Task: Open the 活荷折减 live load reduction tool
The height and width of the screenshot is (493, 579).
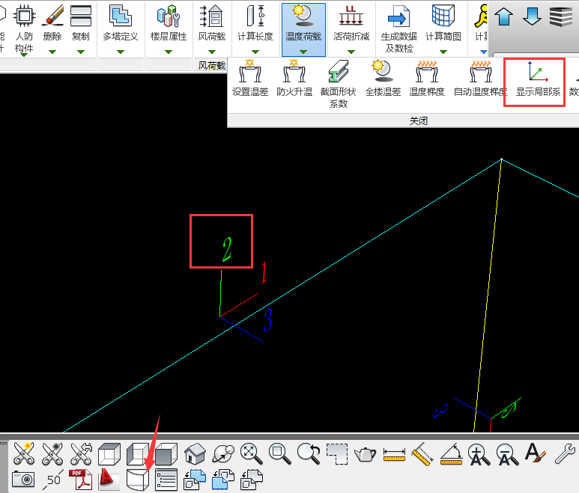Action: pyautogui.click(x=351, y=24)
